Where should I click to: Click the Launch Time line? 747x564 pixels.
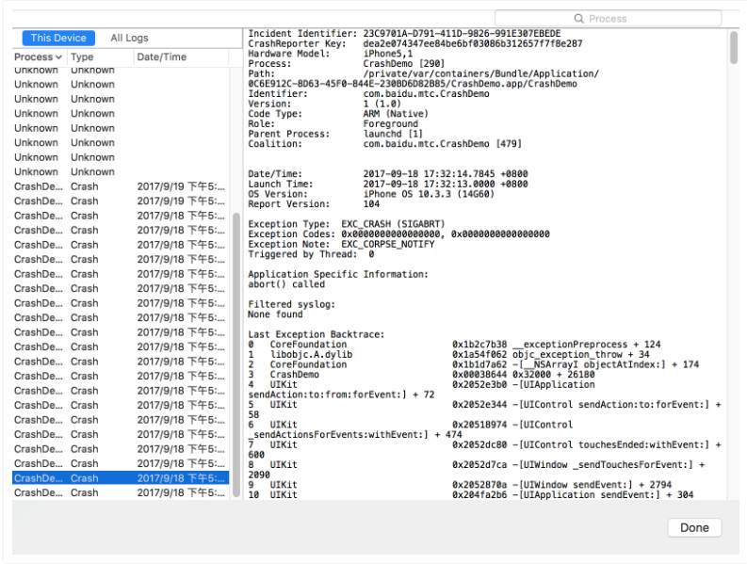click(x=388, y=184)
